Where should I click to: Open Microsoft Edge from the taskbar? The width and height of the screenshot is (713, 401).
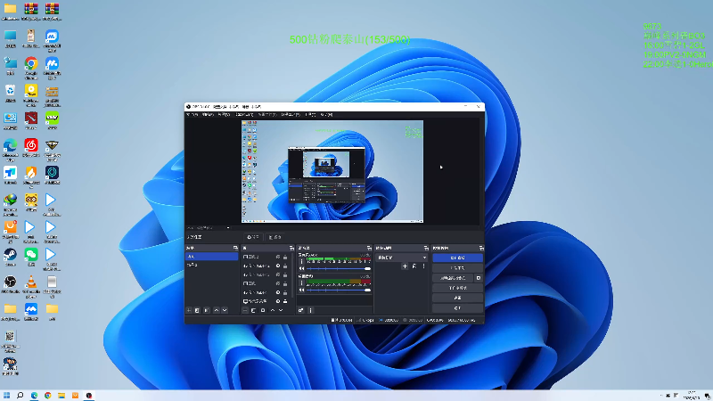pyautogui.click(x=34, y=396)
